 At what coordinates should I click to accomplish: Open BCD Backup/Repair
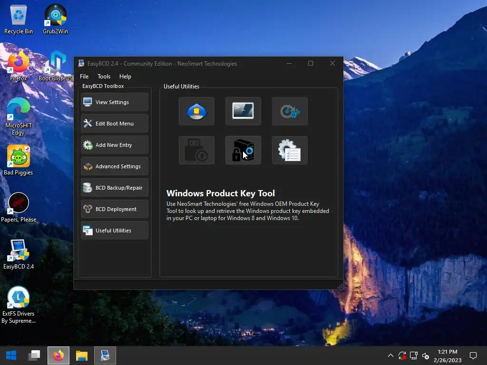pos(115,188)
